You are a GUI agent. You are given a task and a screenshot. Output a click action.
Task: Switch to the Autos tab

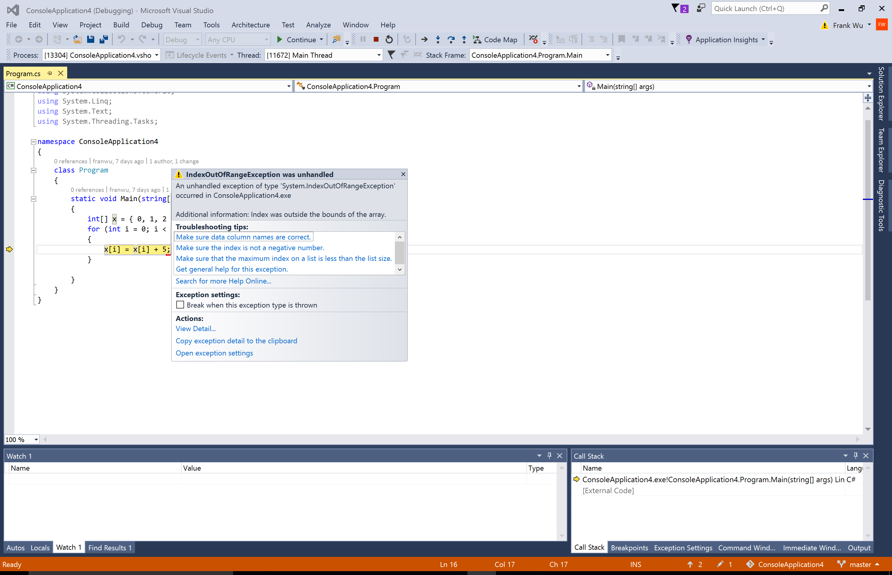[x=15, y=547]
